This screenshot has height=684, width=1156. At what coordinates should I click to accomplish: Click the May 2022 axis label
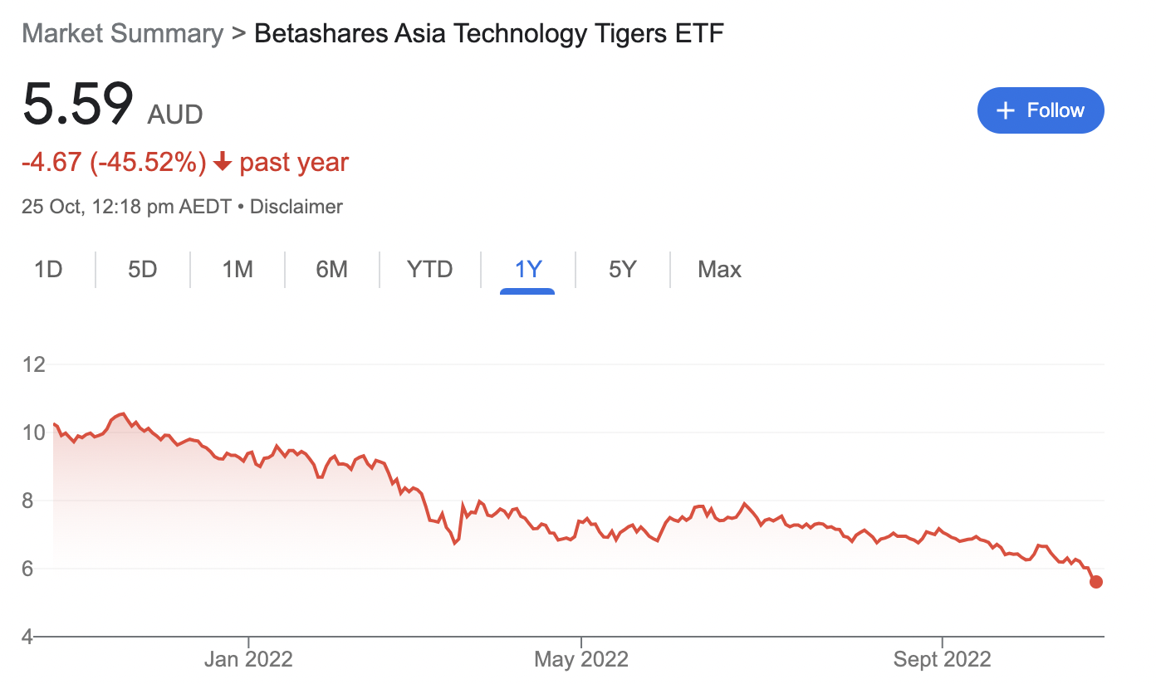[581, 660]
